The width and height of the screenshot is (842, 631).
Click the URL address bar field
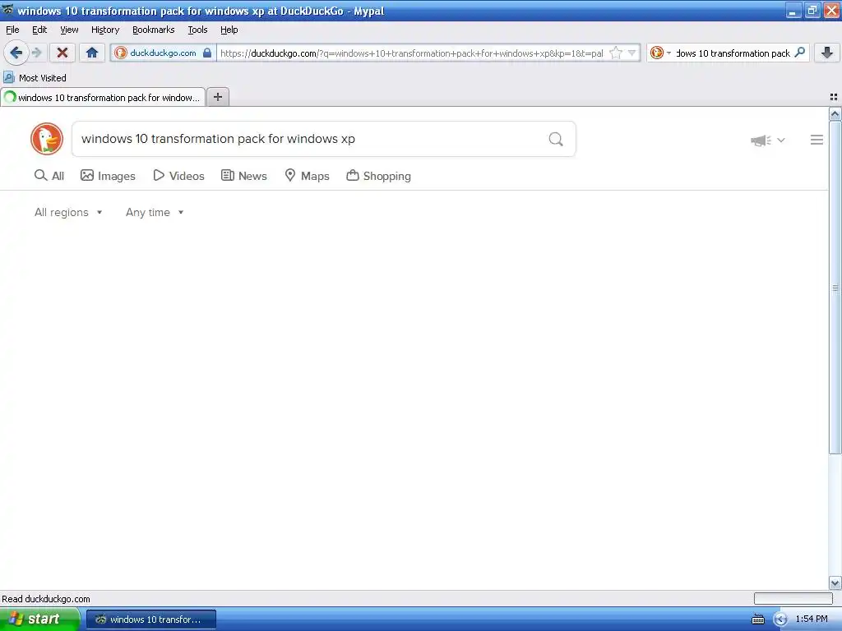[411, 53]
